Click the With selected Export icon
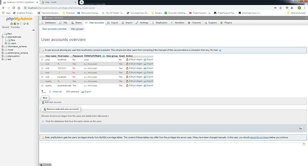The height and width of the screenshot is (166, 308). tap(83, 92)
